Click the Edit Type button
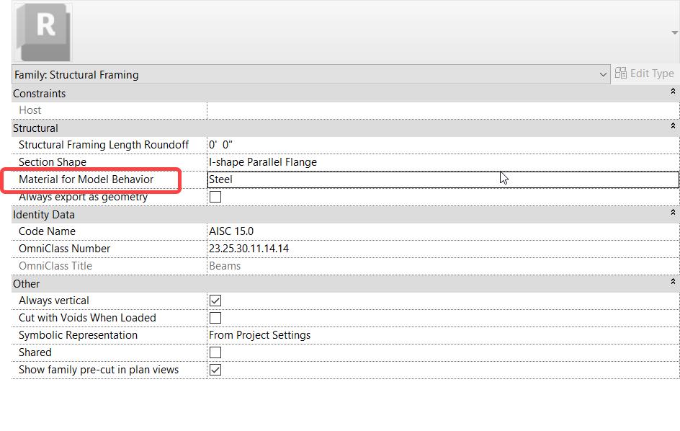680x431 pixels. (645, 74)
